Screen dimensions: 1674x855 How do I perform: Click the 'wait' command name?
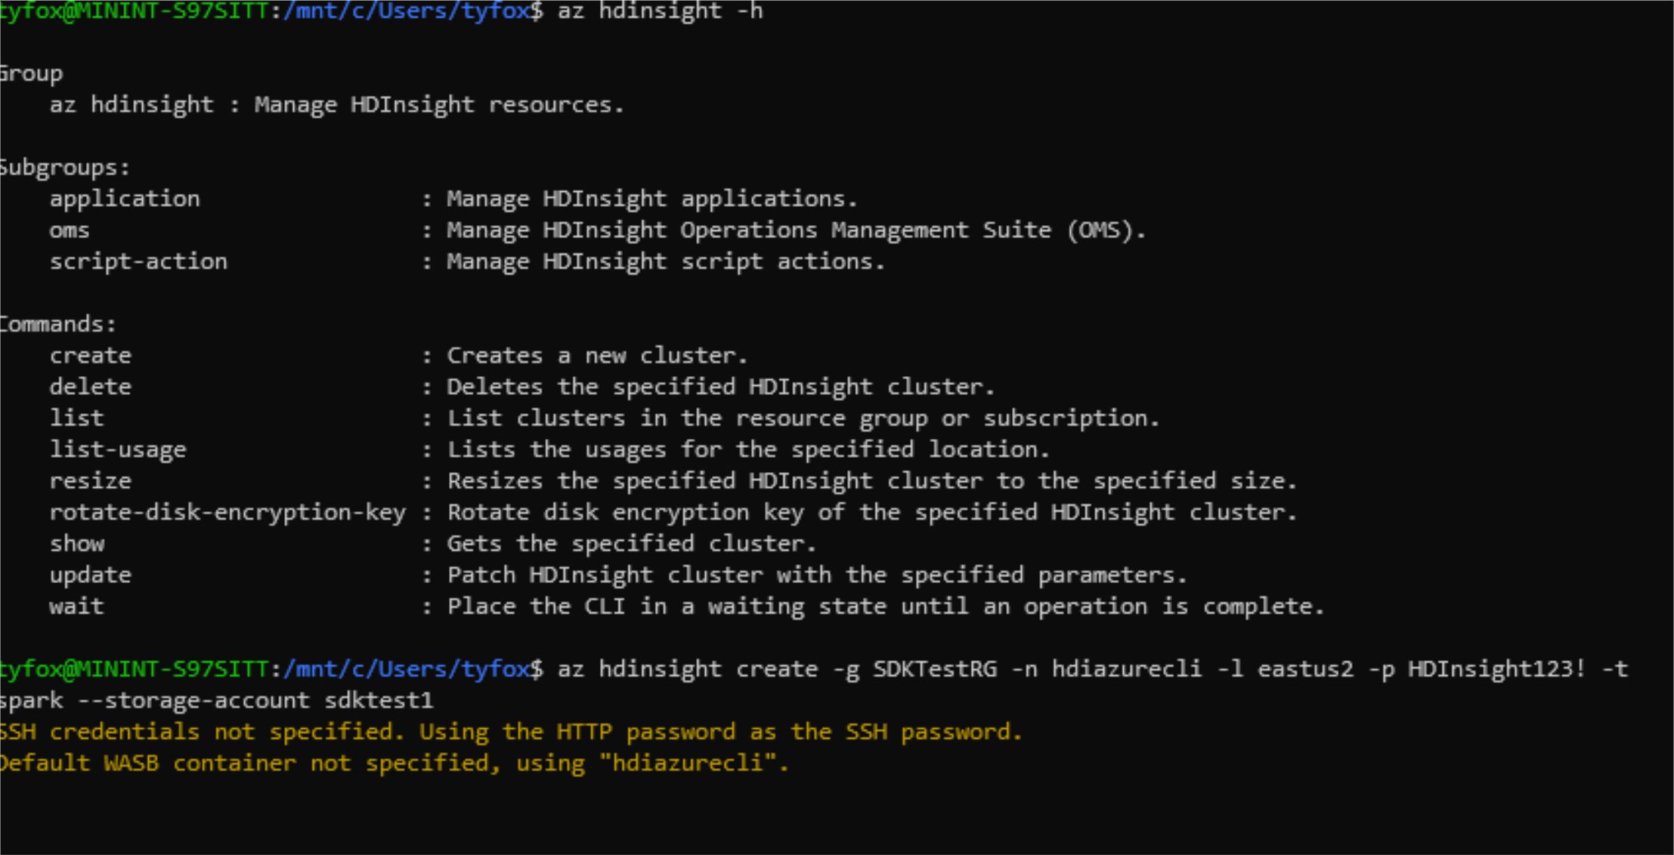click(x=76, y=607)
